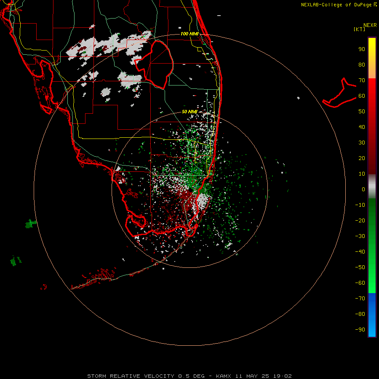Select the 60 value on the velocity scale

tap(362, 96)
